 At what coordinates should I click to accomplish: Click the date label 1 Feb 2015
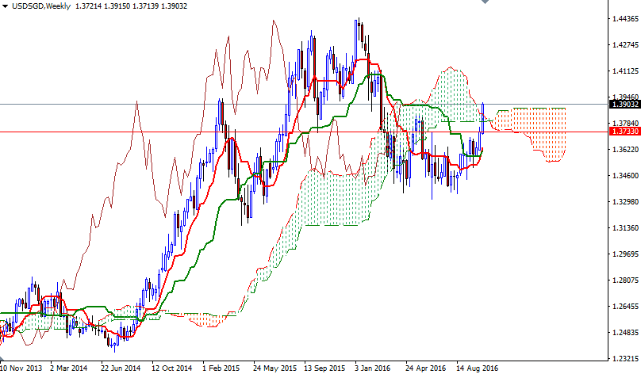coord(221,368)
